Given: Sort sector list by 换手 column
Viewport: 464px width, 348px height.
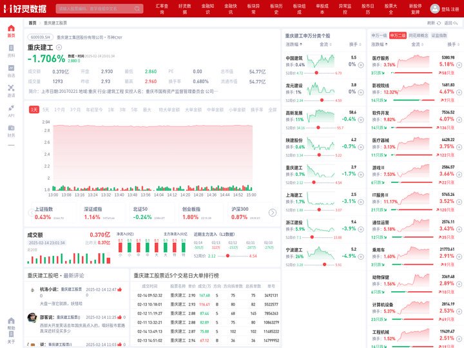Looking at the screenshot, I should point(453,44).
